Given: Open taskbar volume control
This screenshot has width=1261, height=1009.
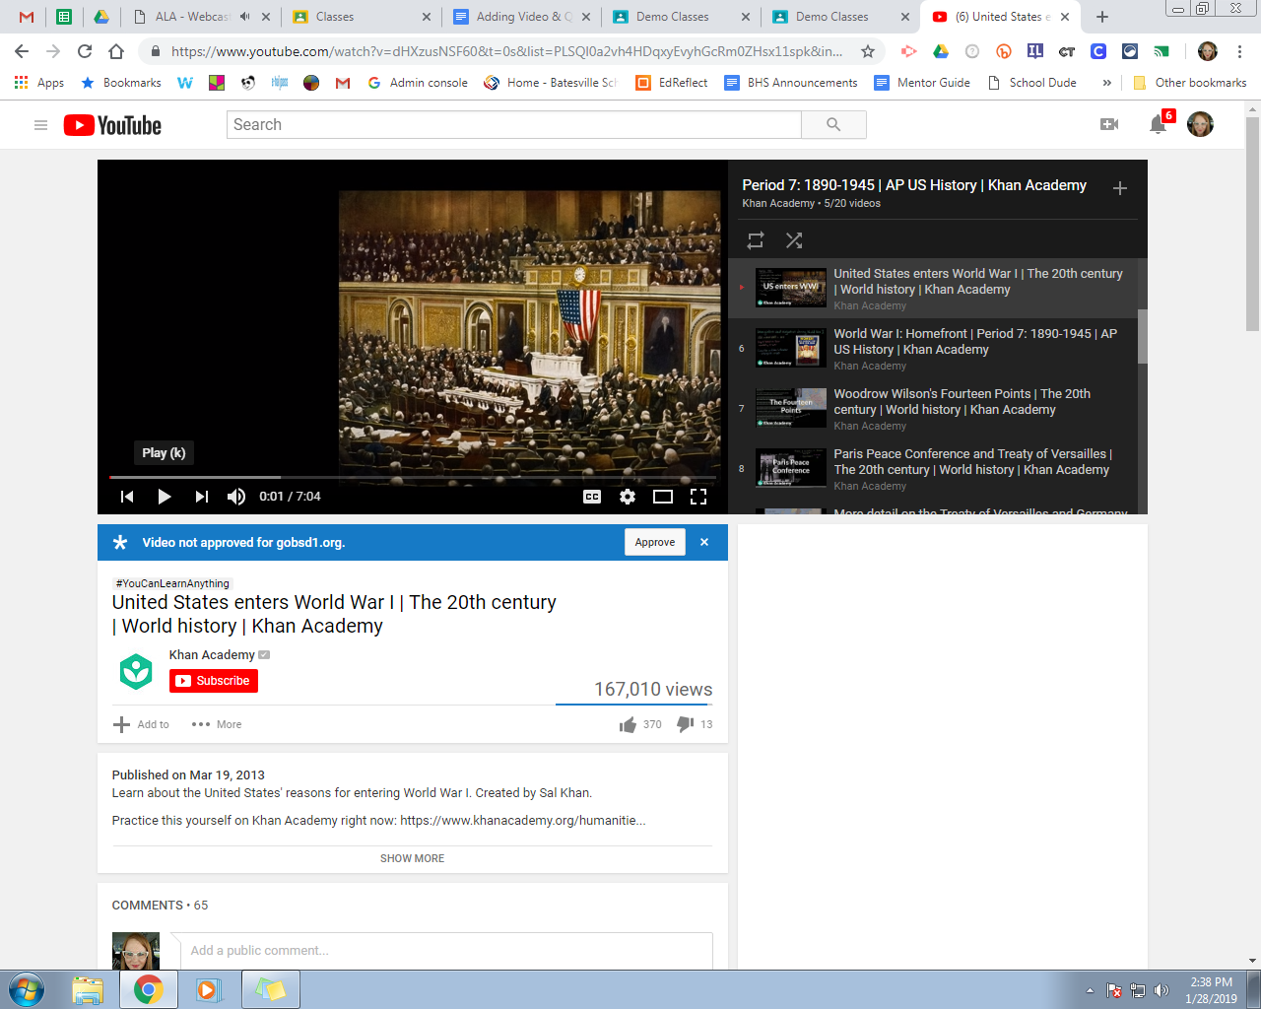Looking at the screenshot, I should click(1161, 990).
